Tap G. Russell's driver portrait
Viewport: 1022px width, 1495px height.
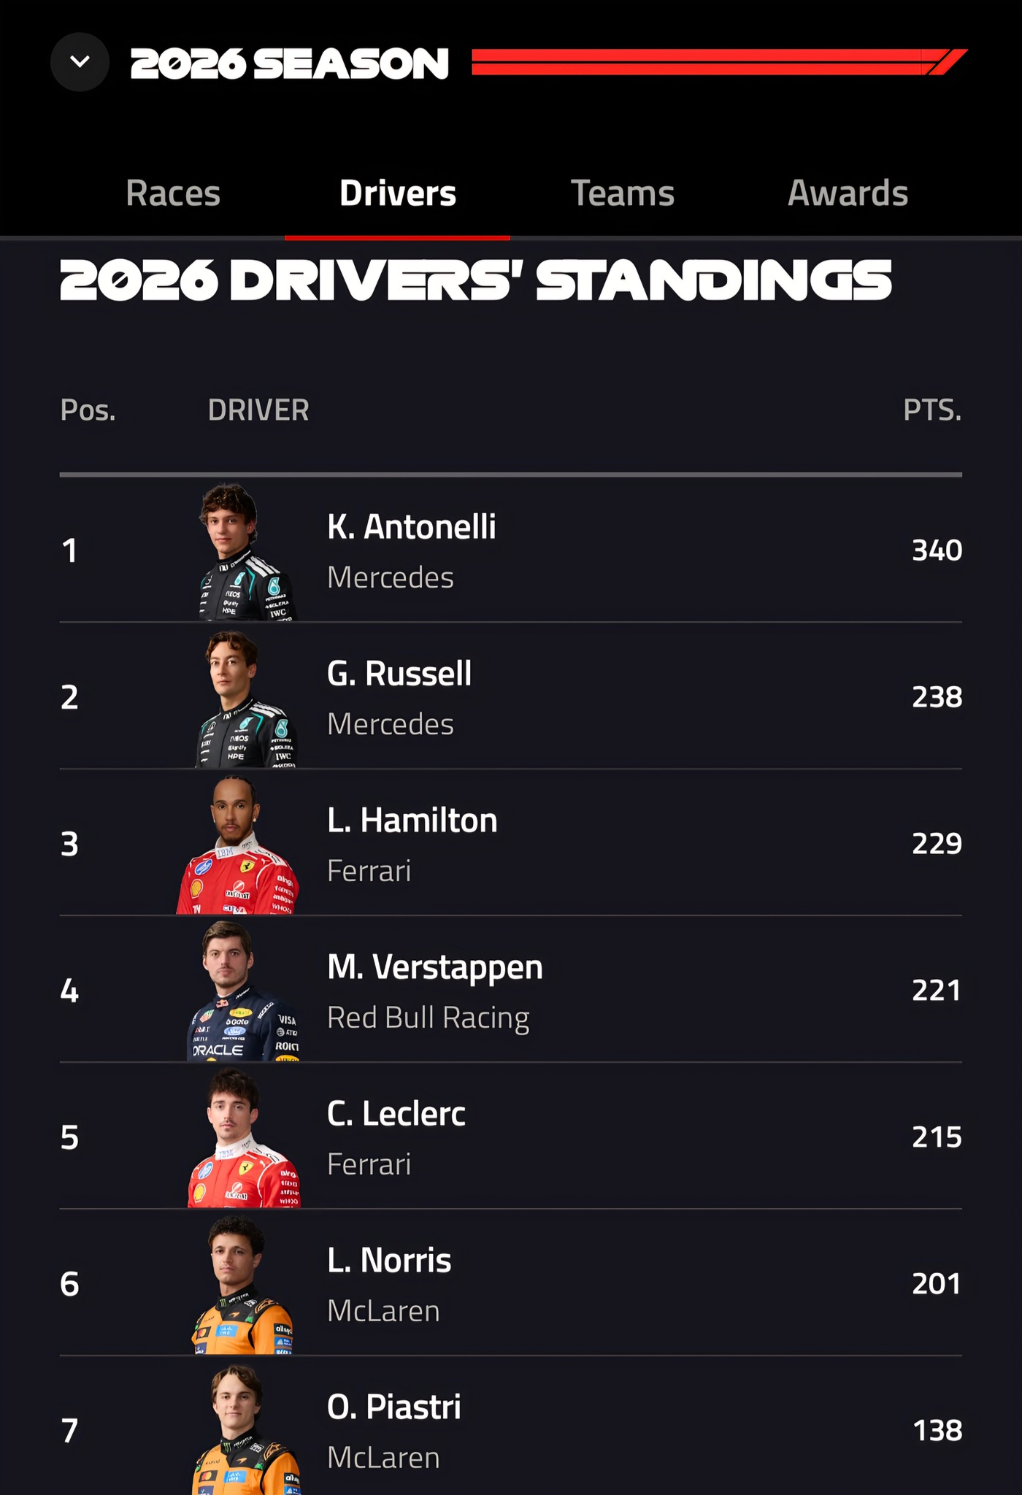[x=245, y=699]
